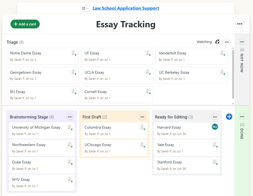The width and height of the screenshot is (253, 196).
Task: Assign someone to Vanderbilt Essay card
Action: point(222,53)
